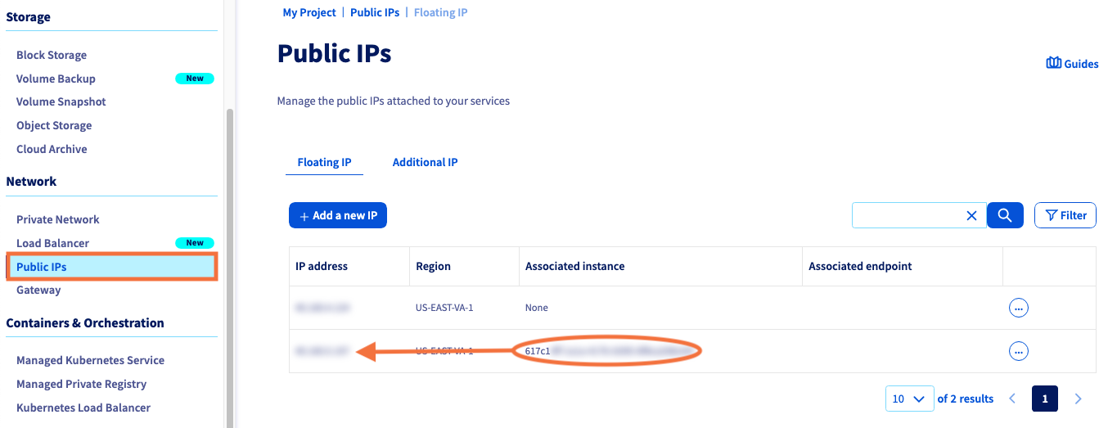
Task: Open Private Network in sidebar
Action: tap(58, 219)
